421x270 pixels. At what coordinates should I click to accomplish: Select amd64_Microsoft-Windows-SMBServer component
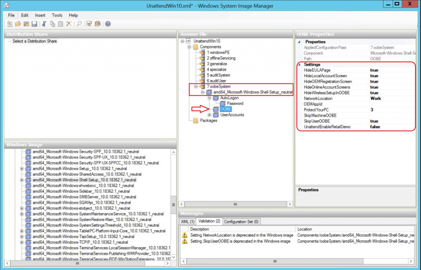84,197
